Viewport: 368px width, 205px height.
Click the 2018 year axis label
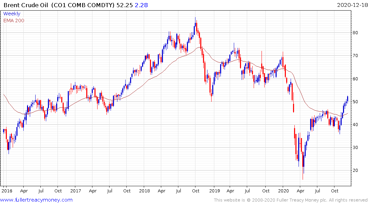pyautogui.click(x=144, y=191)
